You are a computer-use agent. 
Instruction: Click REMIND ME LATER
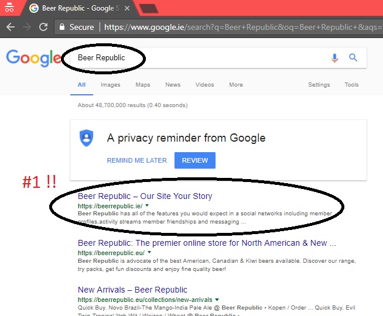137,160
